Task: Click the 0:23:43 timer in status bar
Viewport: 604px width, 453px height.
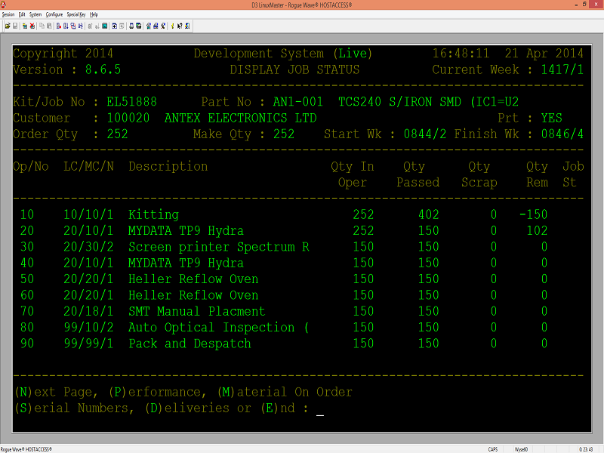Action: coord(586,449)
